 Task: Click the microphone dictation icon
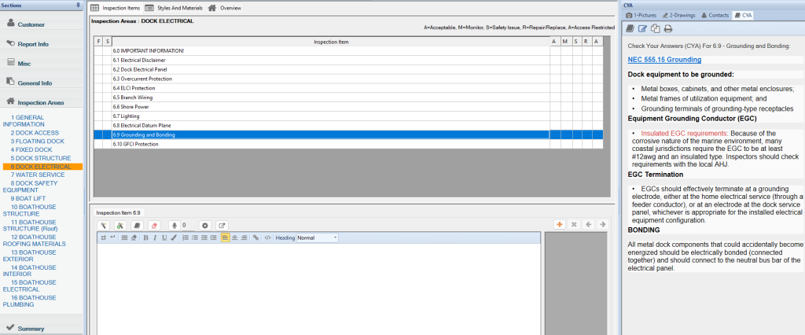tap(175, 225)
